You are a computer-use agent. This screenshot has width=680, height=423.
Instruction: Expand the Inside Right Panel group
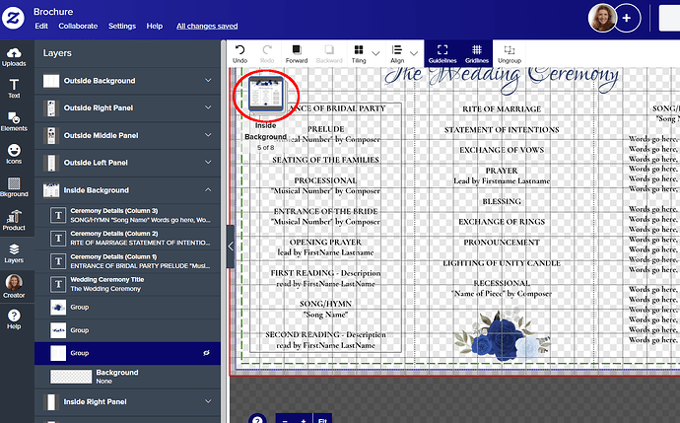[x=208, y=401]
